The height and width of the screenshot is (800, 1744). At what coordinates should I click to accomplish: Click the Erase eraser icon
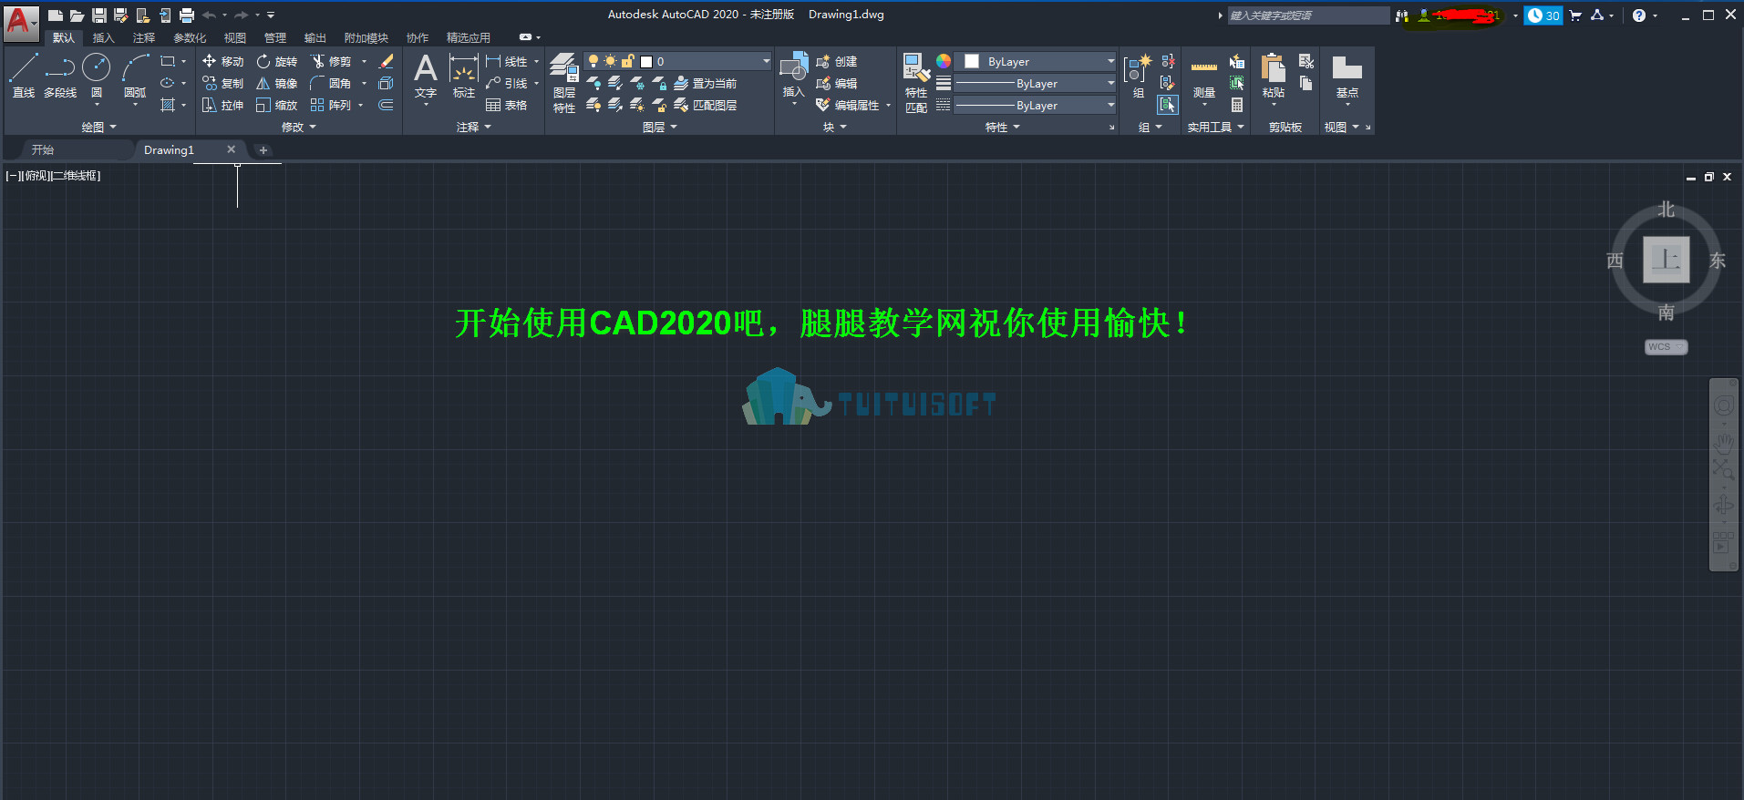click(x=386, y=61)
